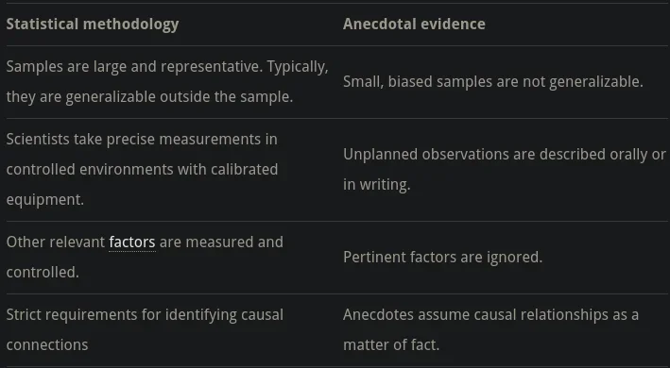Click the 'controlled.' word under factors row
The image size is (670, 368).
pyautogui.click(x=43, y=272)
